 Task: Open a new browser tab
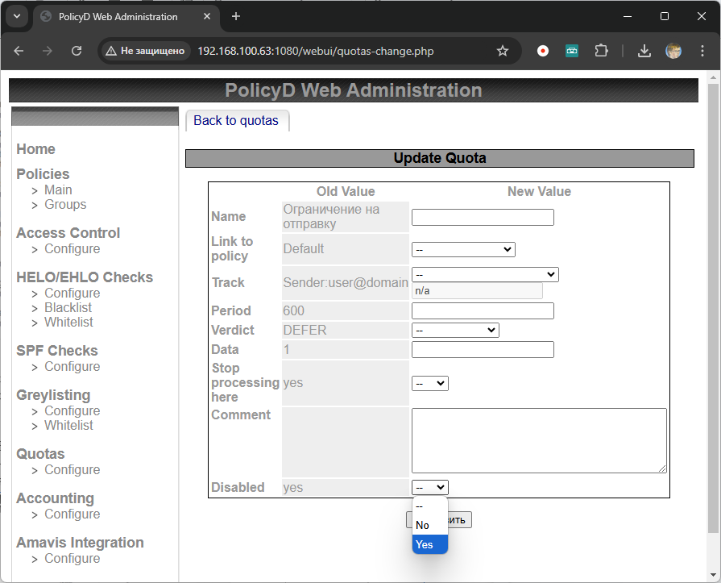[236, 17]
